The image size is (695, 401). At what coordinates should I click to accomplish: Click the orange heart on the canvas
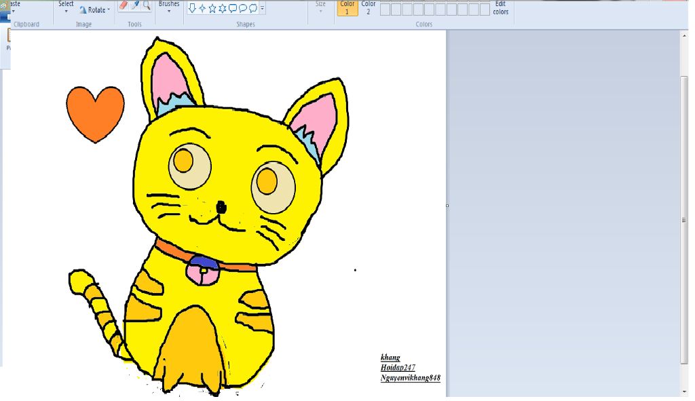pos(95,114)
